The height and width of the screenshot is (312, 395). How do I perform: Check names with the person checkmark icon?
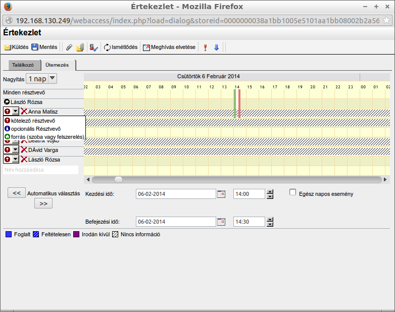click(93, 47)
